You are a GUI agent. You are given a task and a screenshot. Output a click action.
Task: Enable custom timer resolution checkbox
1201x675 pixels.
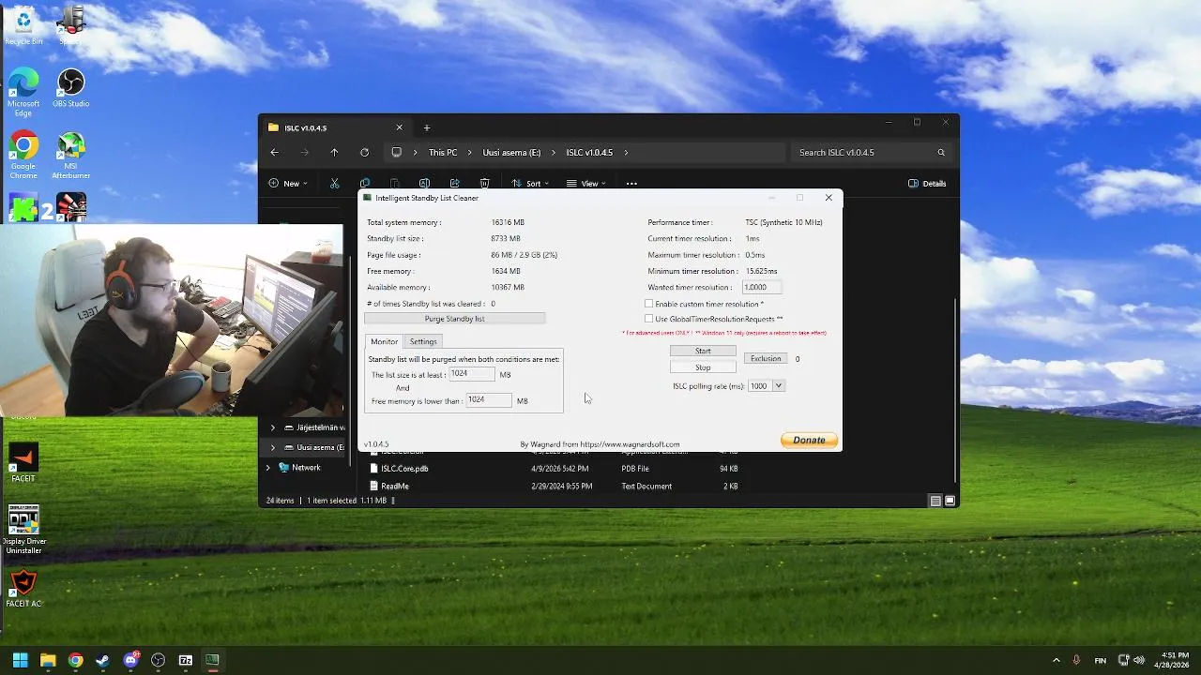pos(649,304)
